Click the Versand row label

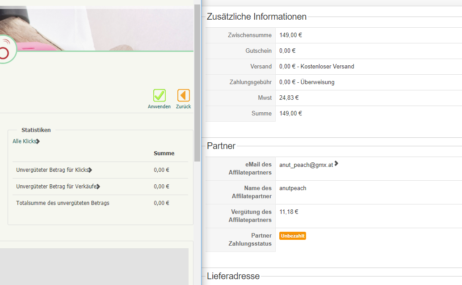[261, 66]
